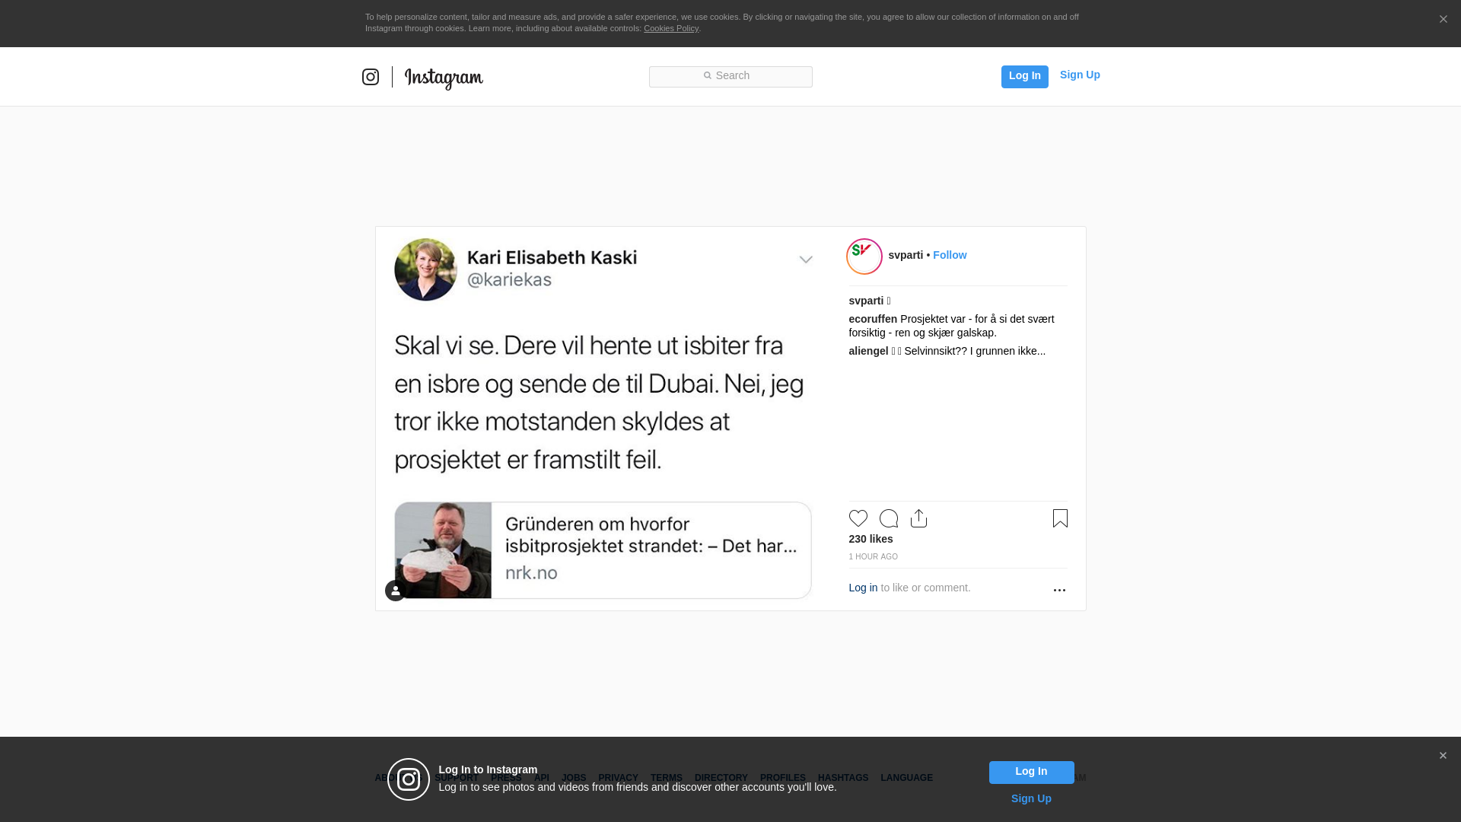This screenshot has width=1461, height=822.
Task: Click the 230 likes count
Action: click(871, 539)
